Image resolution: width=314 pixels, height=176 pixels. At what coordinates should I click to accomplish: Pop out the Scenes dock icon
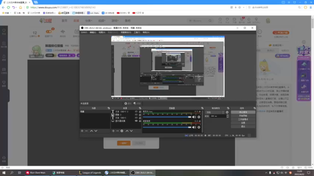109,108
